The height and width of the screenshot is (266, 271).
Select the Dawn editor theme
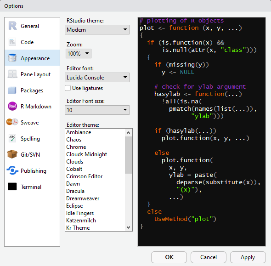pos(95,184)
